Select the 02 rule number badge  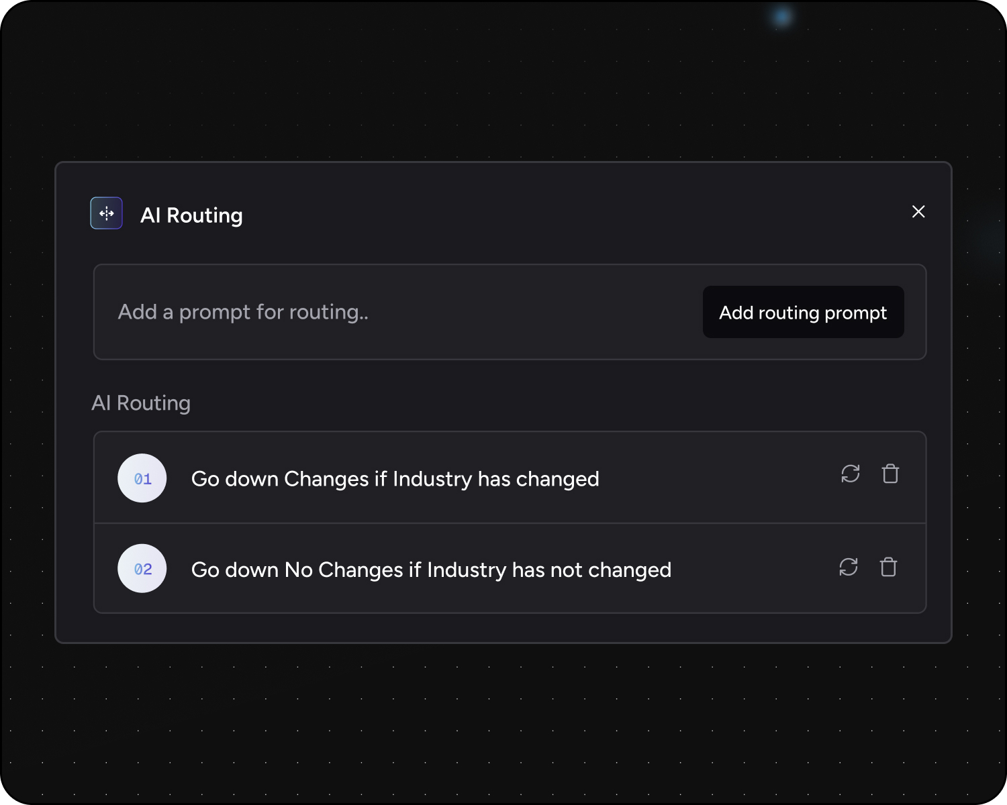(x=142, y=568)
